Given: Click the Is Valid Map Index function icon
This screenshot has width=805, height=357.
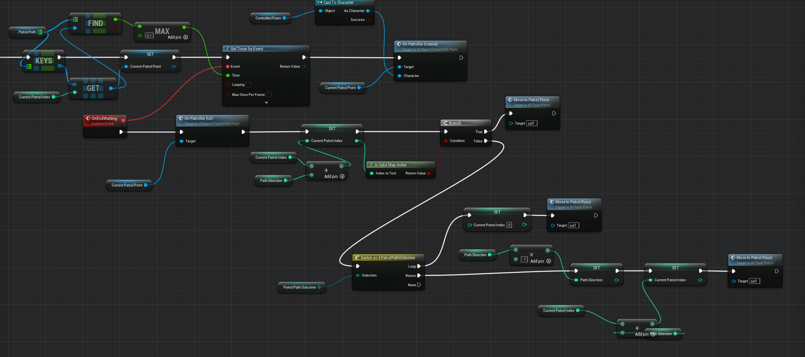Looking at the screenshot, I should [371, 165].
